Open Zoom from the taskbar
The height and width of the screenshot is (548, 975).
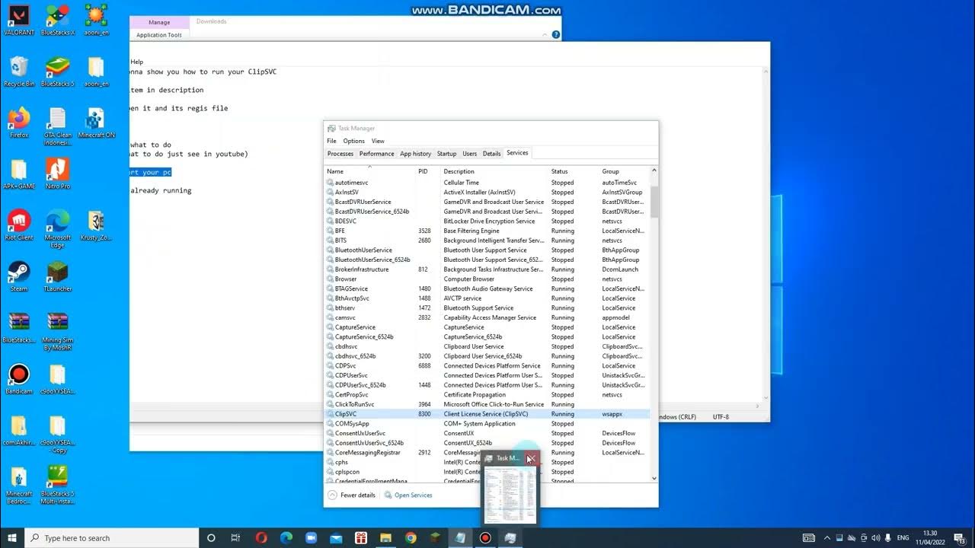(x=311, y=537)
